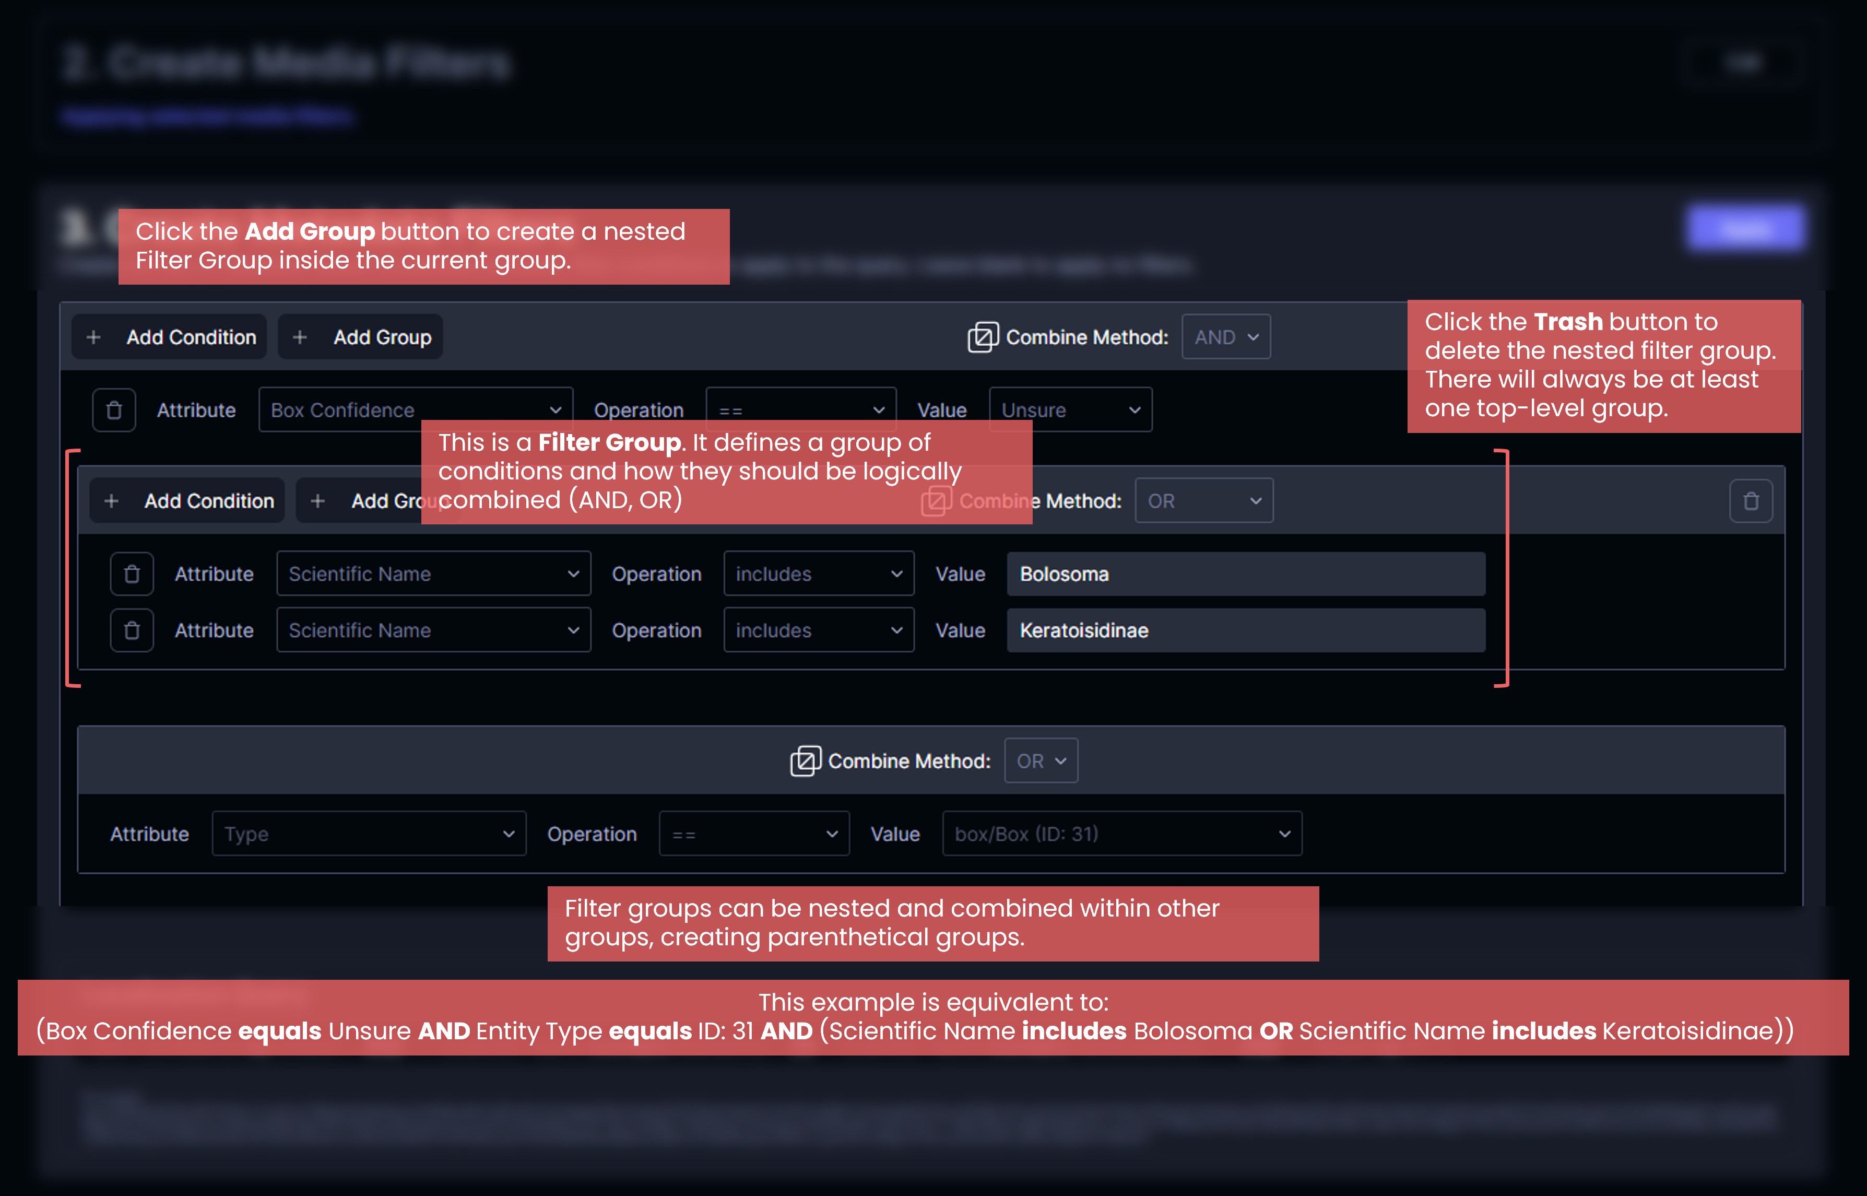This screenshot has width=1867, height=1196.
Task: Delete the Box Confidence condition with trash icon
Action: point(114,410)
